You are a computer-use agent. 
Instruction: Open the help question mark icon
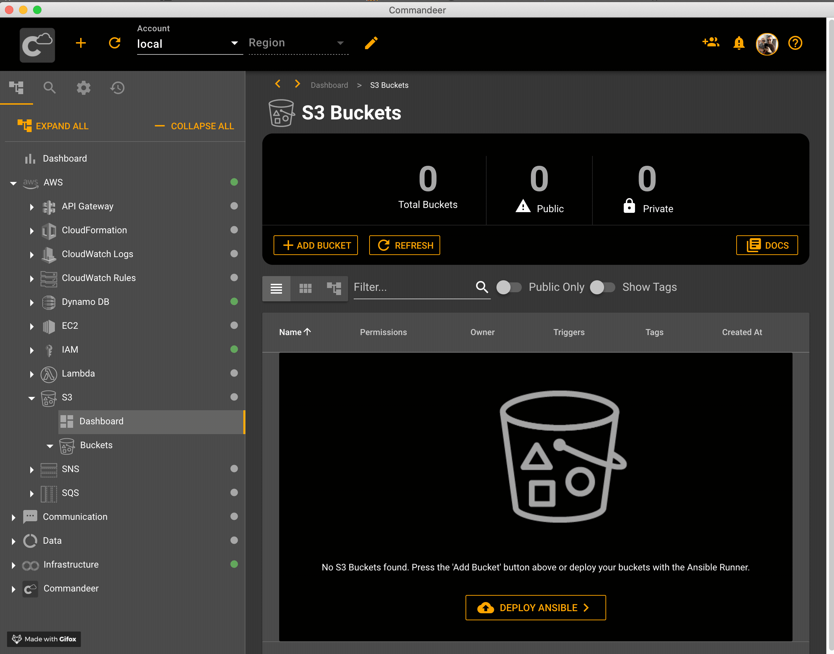(795, 43)
